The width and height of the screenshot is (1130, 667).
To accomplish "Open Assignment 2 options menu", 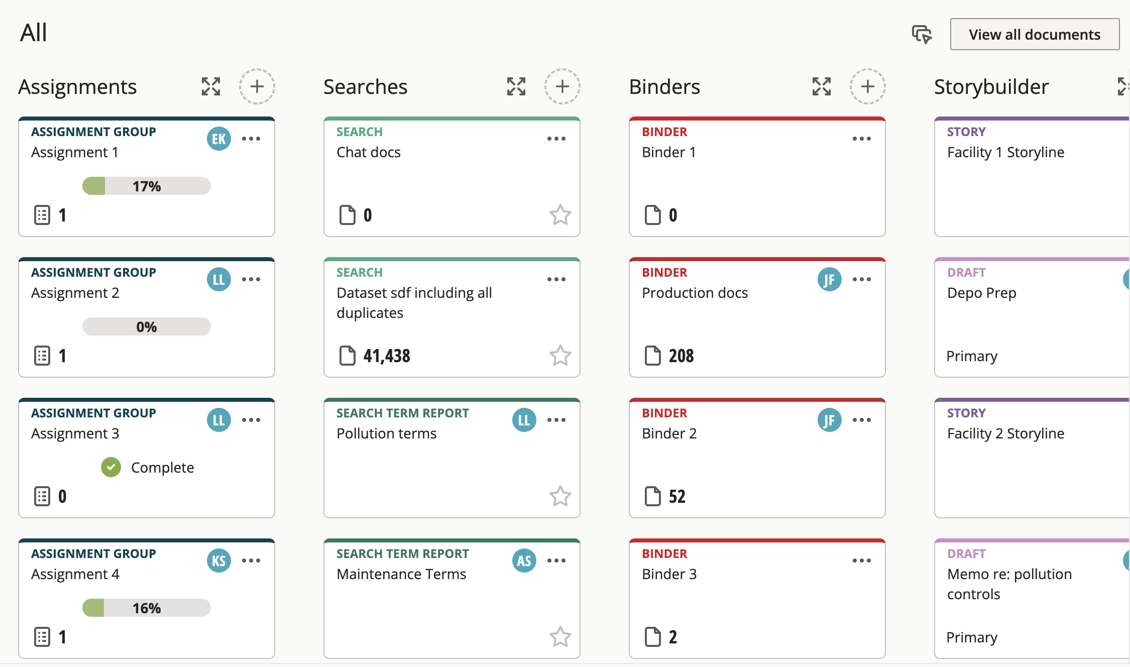I will pos(251,279).
